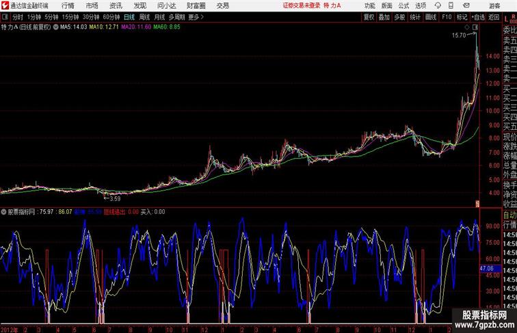Click the 叠加 overlay button

tap(384, 17)
